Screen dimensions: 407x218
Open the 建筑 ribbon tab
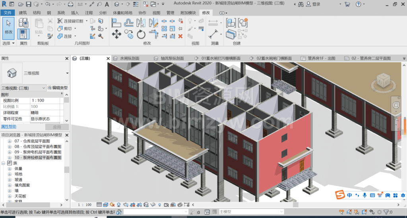pyautogui.click(x=23, y=13)
